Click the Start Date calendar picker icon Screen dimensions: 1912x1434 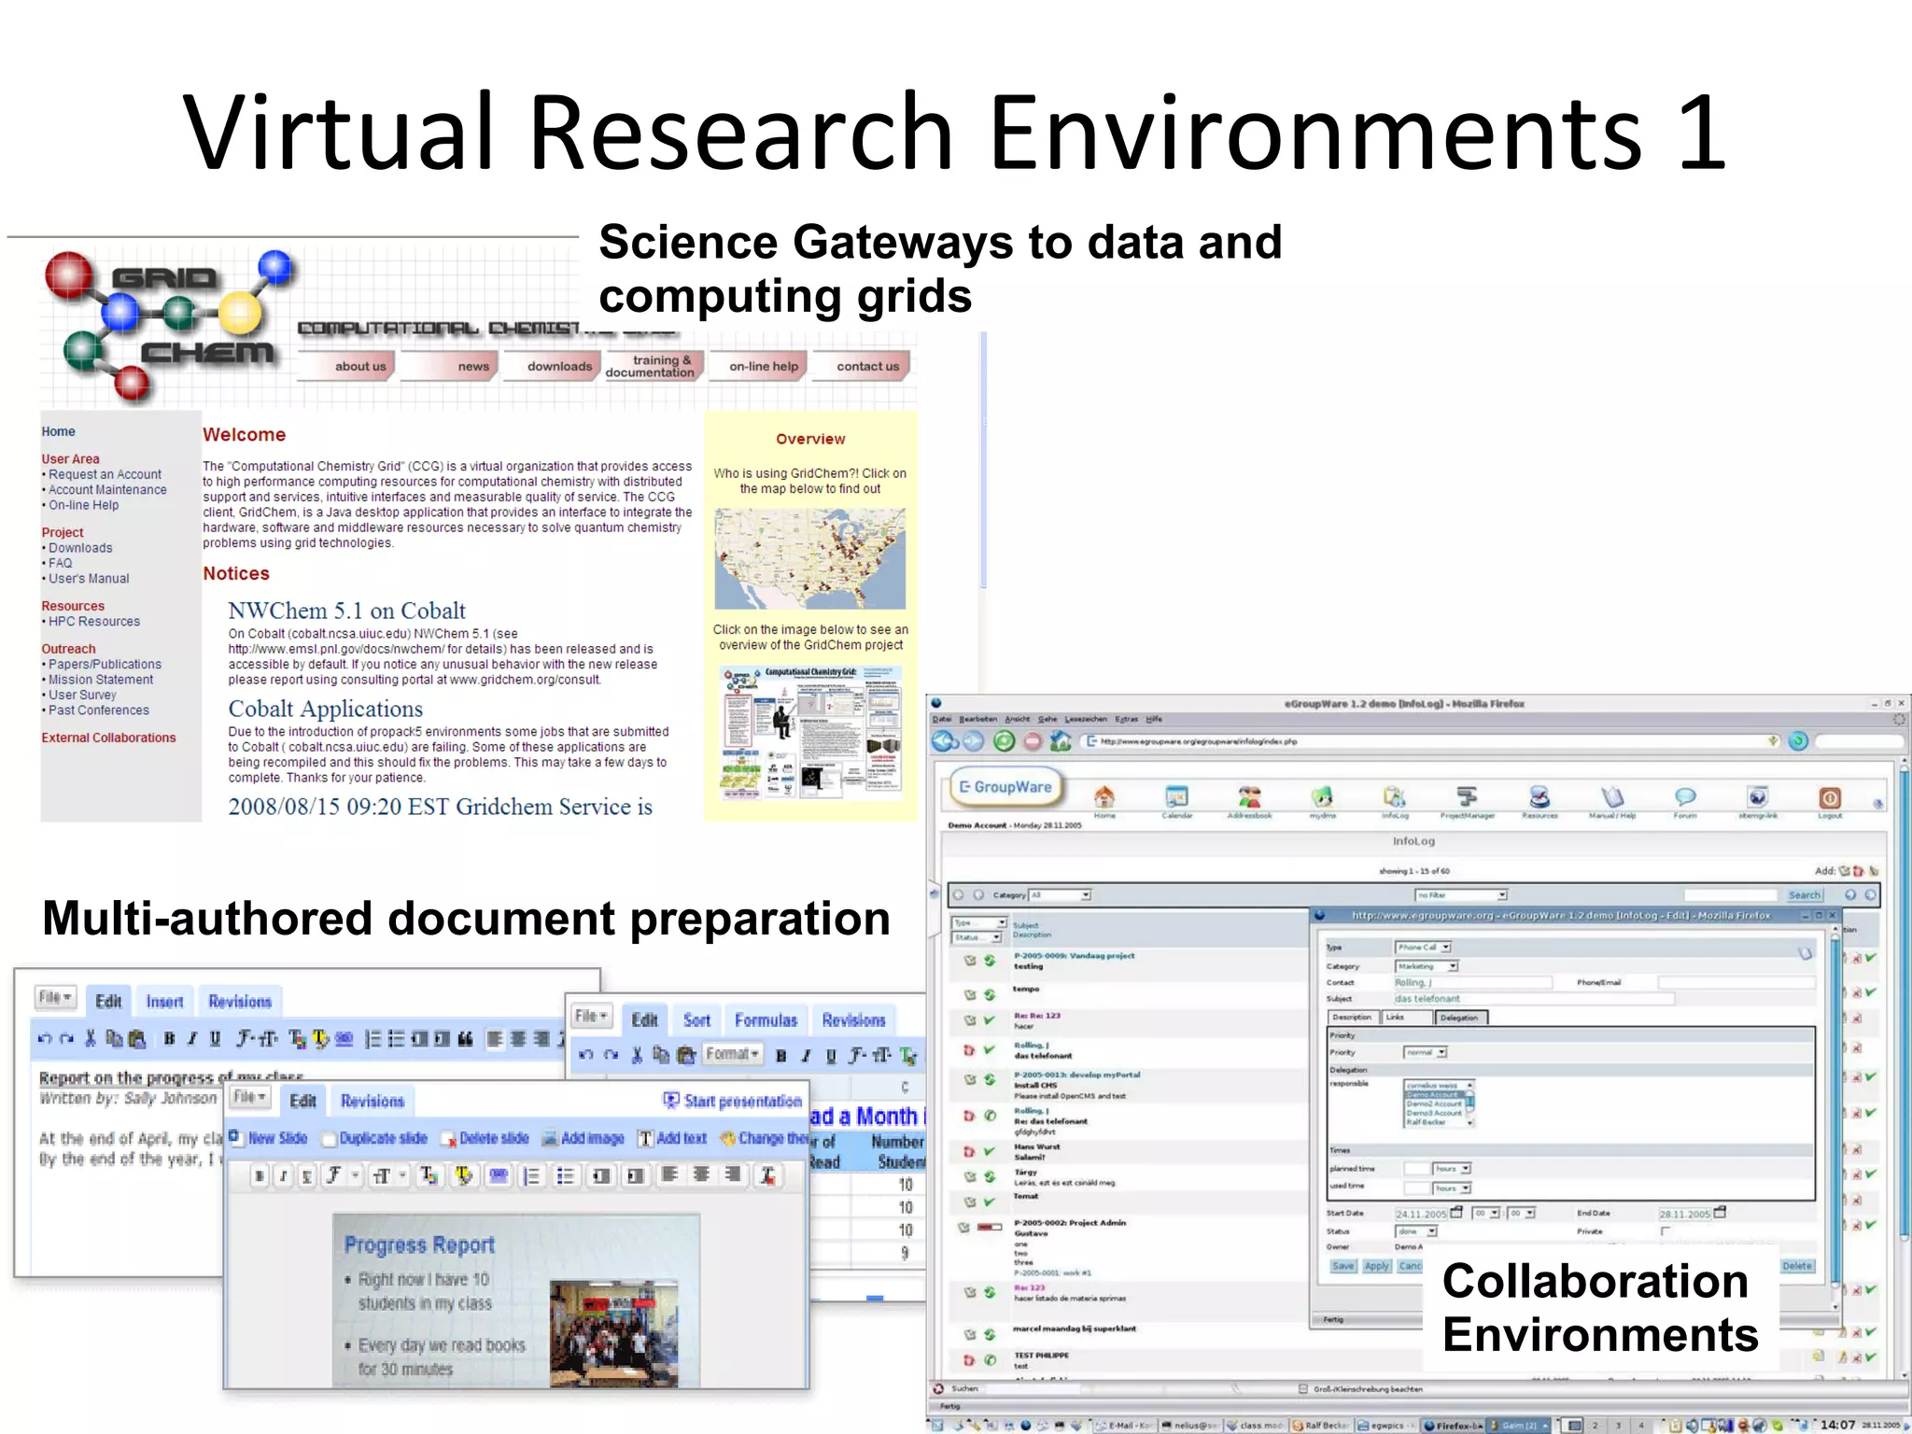tap(1456, 1213)
